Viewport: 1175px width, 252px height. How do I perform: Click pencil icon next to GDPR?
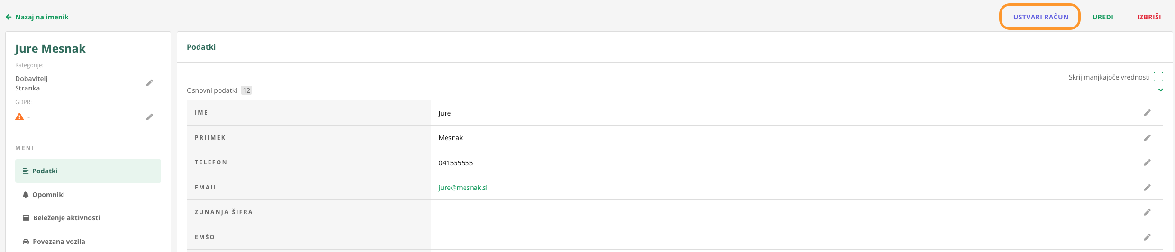(x=149, y=117)
